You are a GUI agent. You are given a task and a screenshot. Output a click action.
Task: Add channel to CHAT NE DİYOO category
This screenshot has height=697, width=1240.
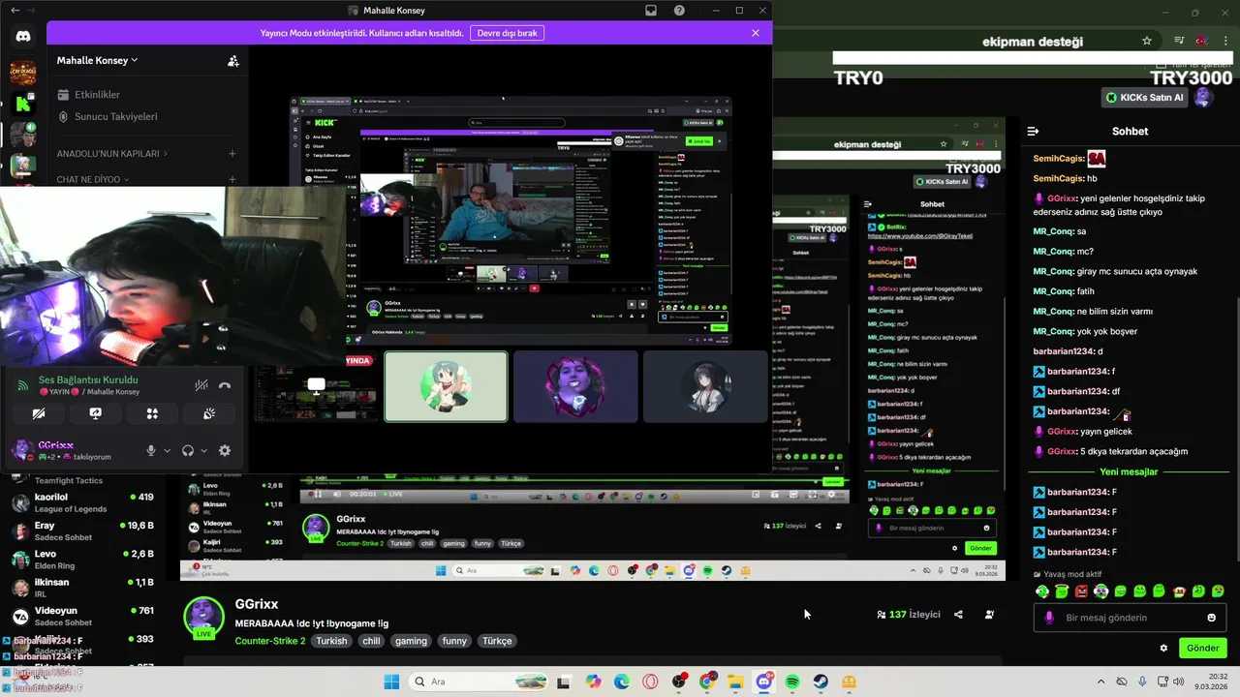[x=232, y=179]
